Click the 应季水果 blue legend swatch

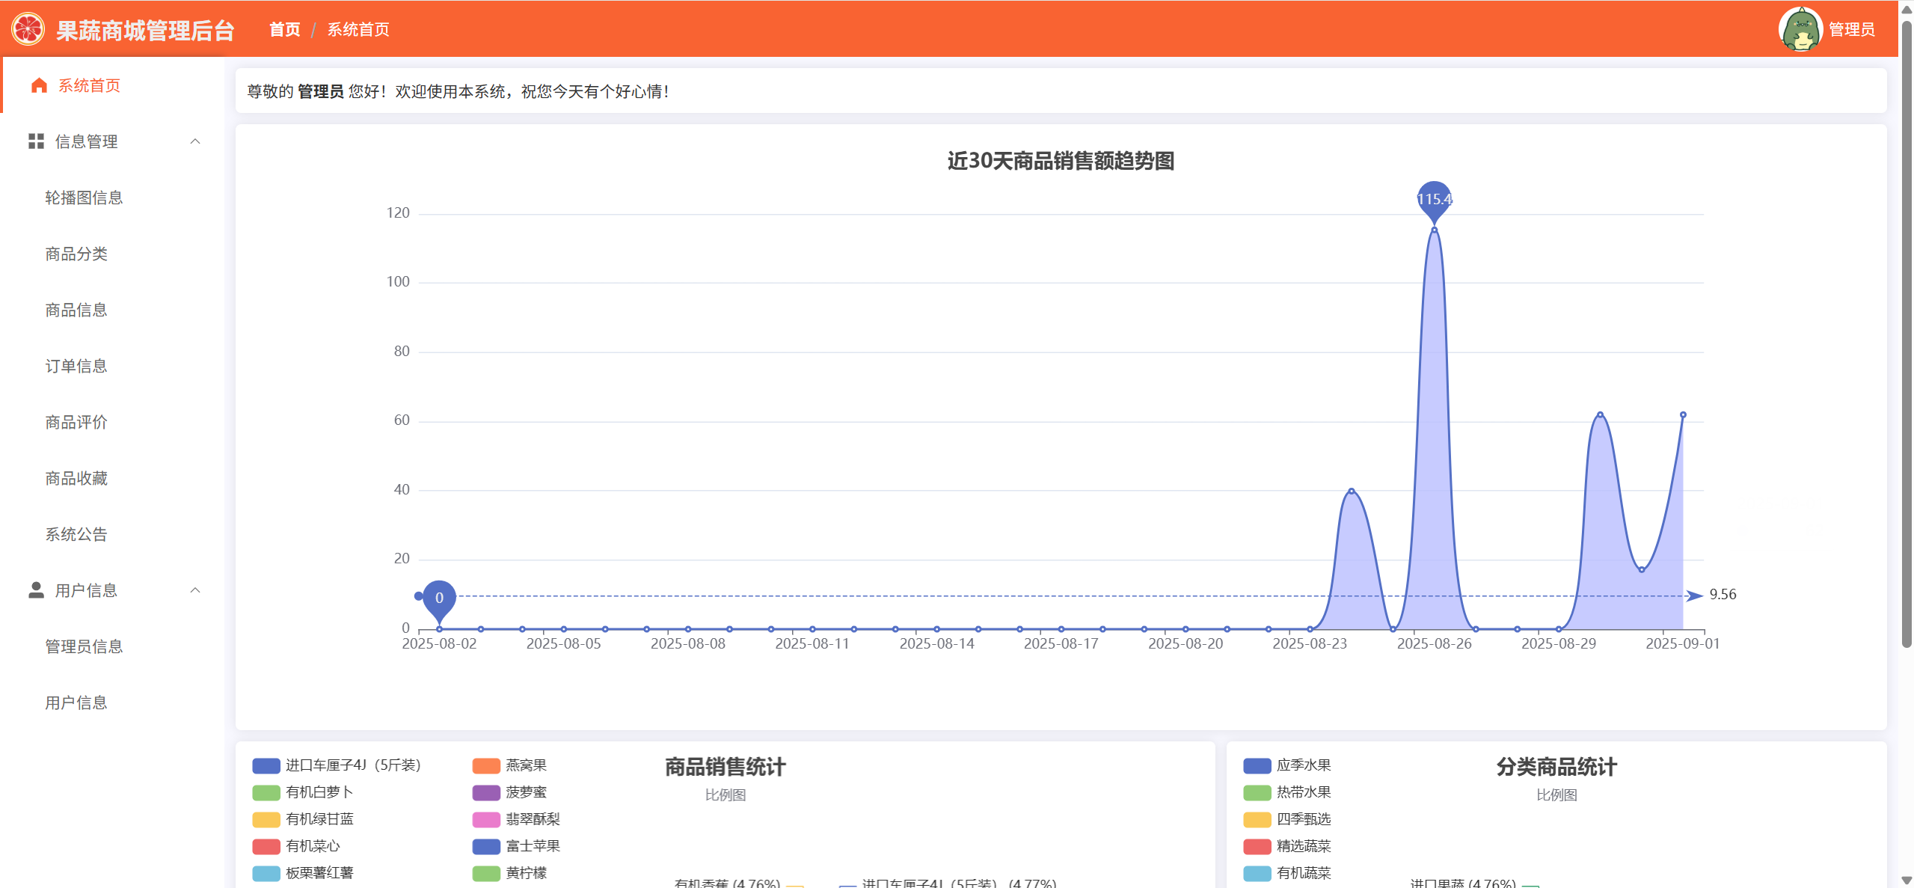pos(1257,765)
